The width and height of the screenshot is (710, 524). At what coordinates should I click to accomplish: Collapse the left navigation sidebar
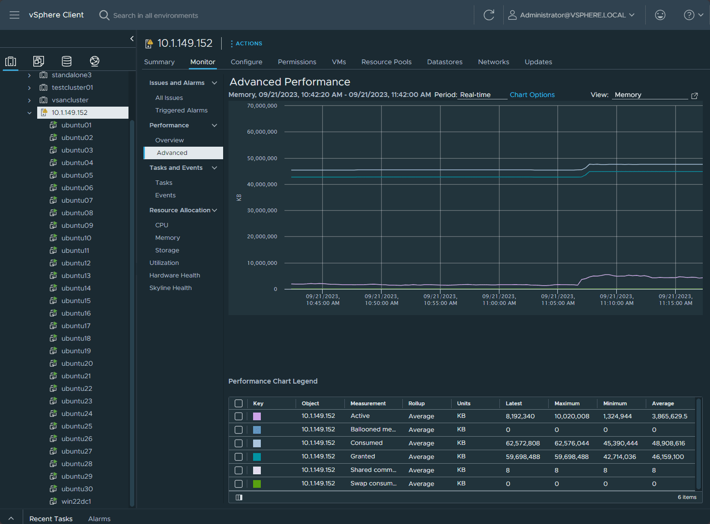[x=132, y=39]
